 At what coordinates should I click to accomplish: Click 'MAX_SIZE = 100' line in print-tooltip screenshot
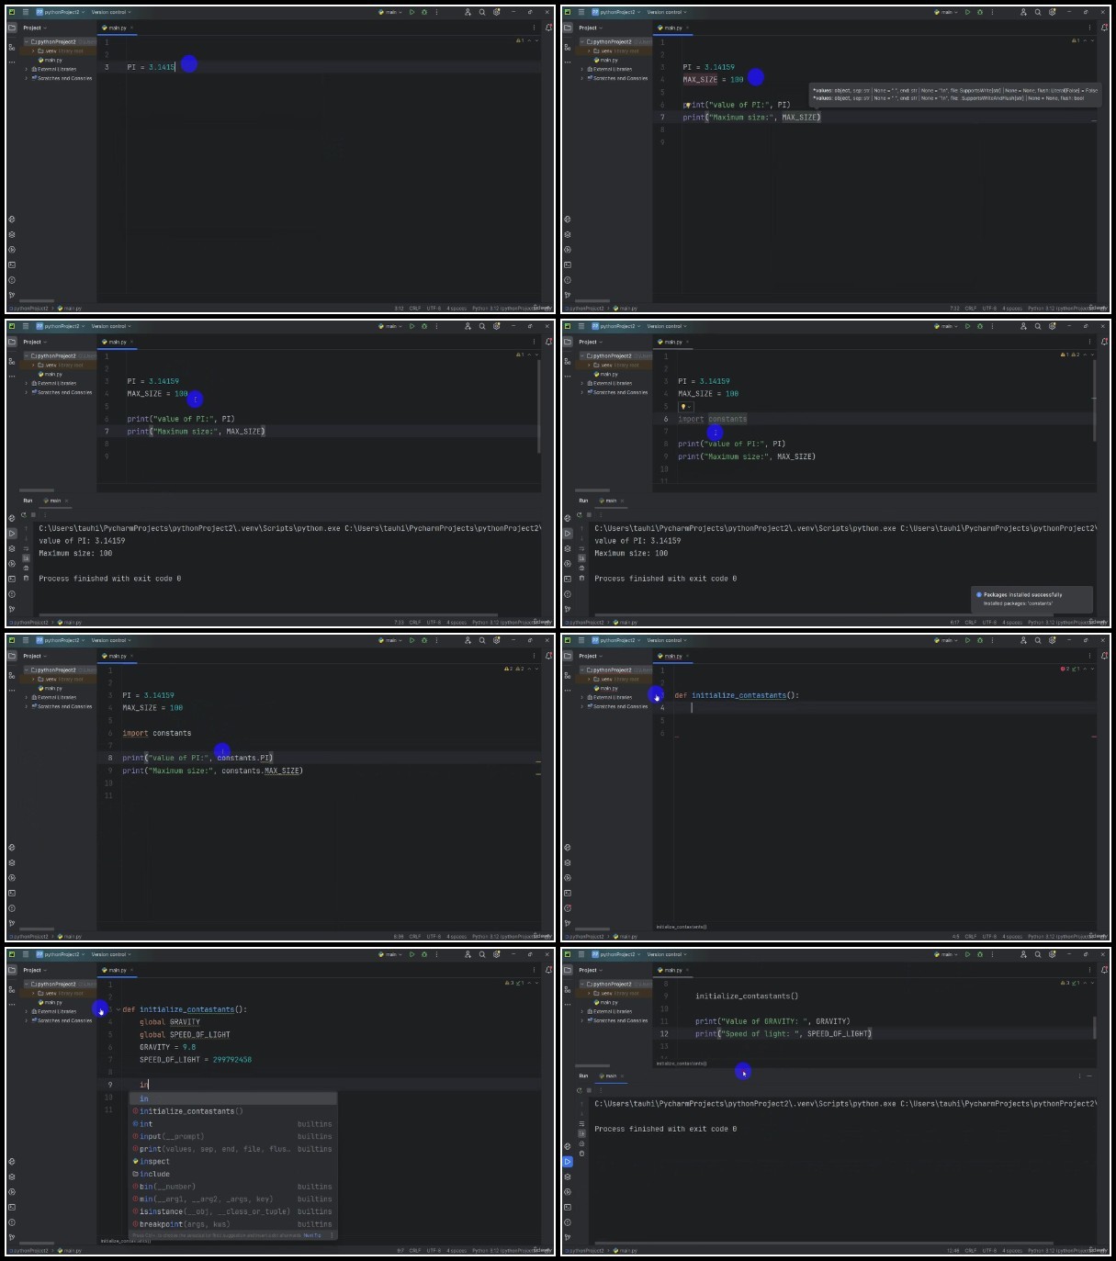coord(713,80)
